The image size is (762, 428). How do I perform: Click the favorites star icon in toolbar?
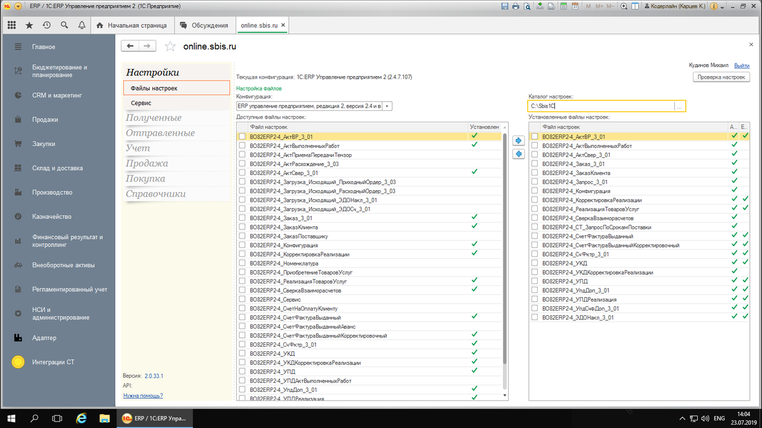(29, 25)
